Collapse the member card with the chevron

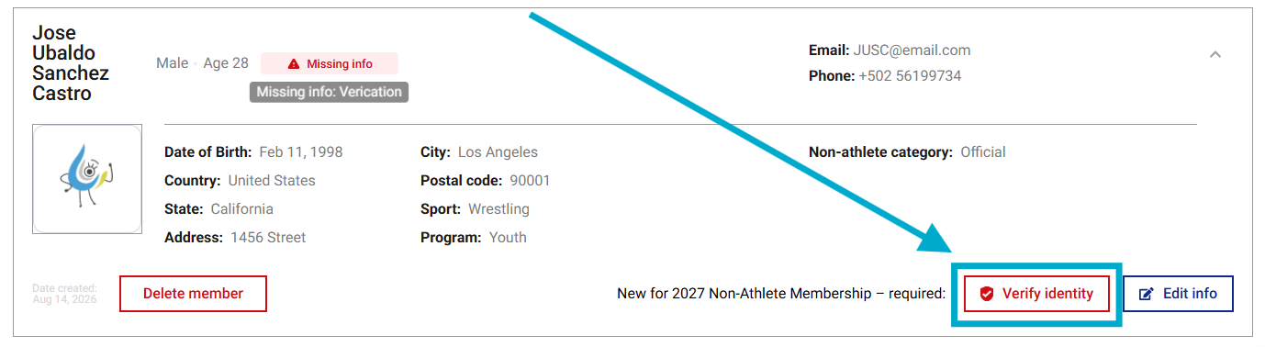1215,55
